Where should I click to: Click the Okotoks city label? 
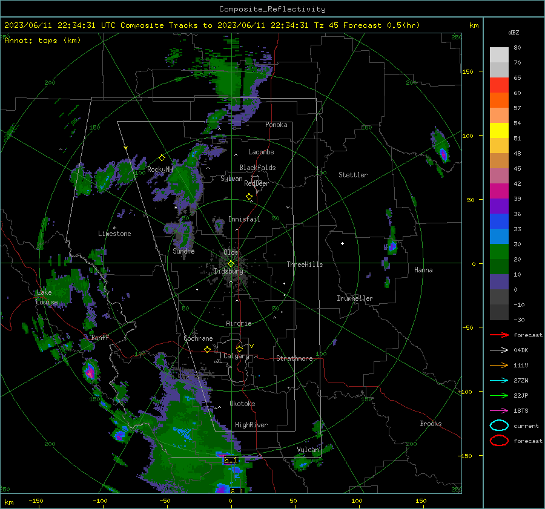242,404
